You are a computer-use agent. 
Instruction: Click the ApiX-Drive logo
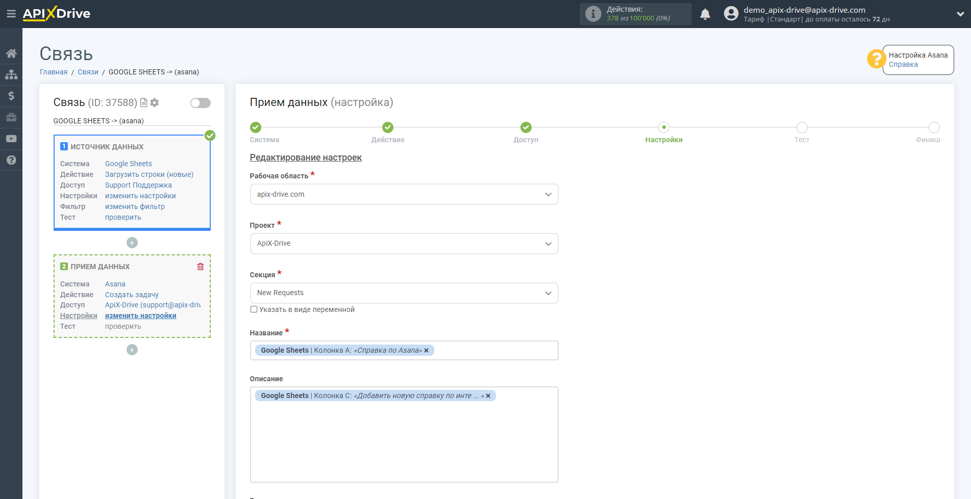pyautogui.click(x=57, y=14)
